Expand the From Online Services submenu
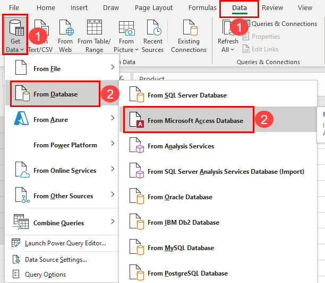Viewport: 325px width, 283px height. [62, 170]
